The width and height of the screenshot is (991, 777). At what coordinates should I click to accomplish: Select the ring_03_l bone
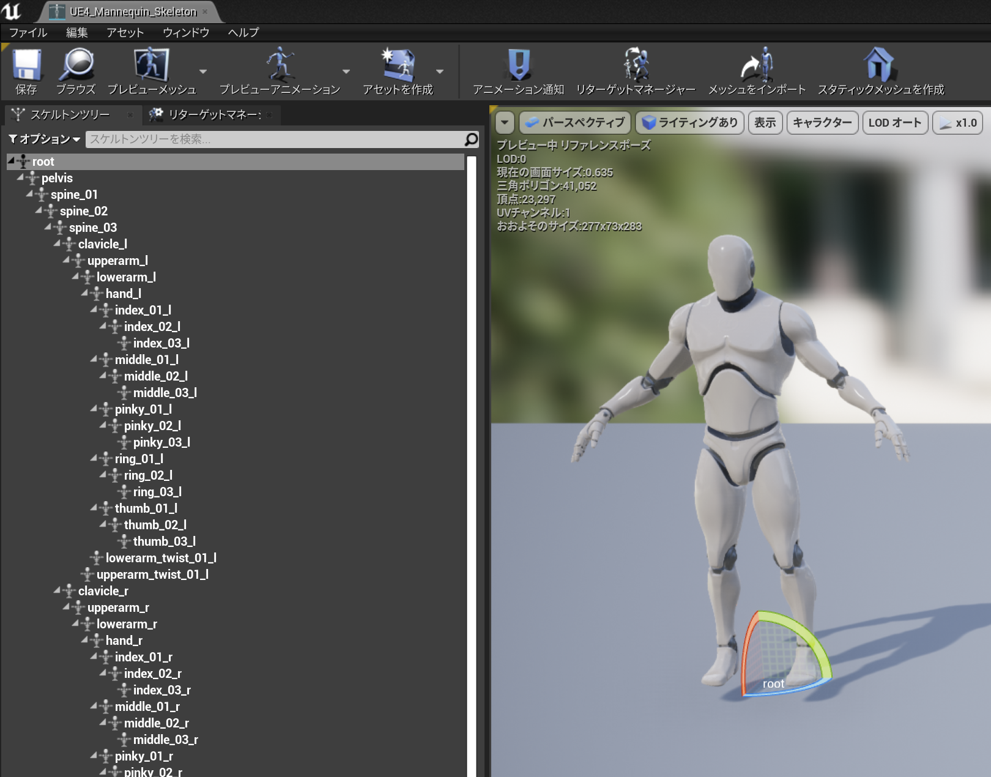pos(157,492)
